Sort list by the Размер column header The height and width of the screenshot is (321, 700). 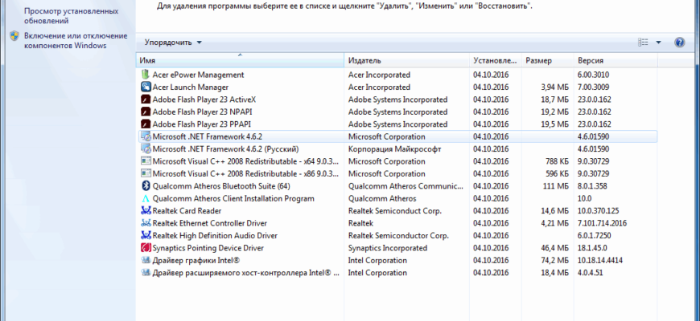point(548,60)
